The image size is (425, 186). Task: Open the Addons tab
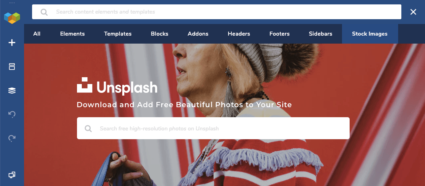click(x=198, y=34)
